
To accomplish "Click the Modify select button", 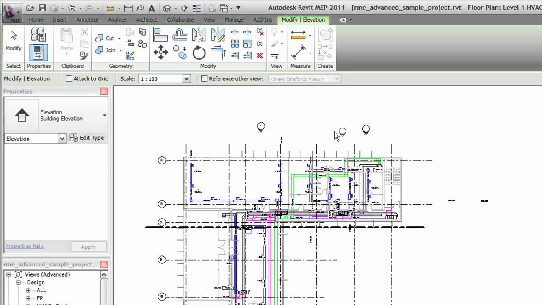I will pyautogui.click(x=13, y=41).
